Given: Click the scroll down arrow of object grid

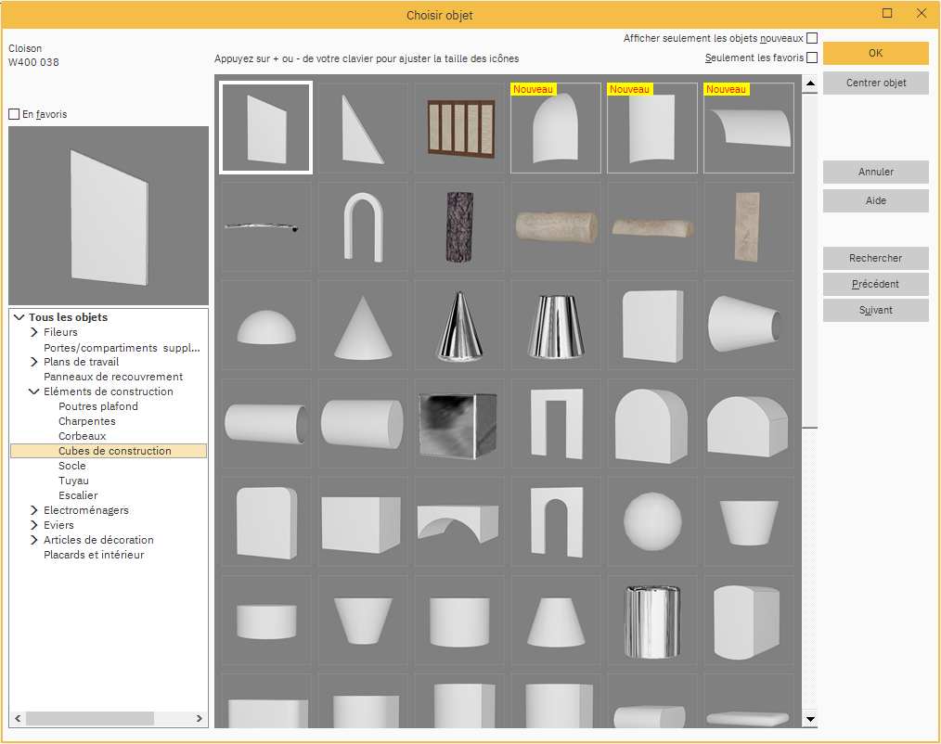Looking at the screenshot, I should click(x=810, y=719).
